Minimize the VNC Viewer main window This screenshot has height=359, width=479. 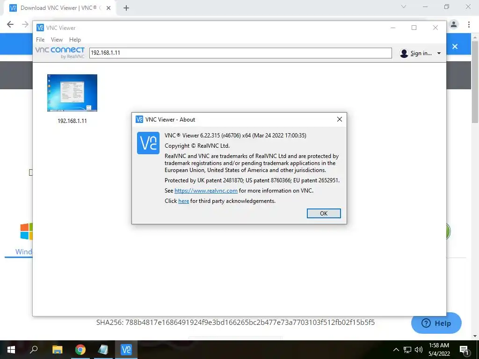(393, 28)
